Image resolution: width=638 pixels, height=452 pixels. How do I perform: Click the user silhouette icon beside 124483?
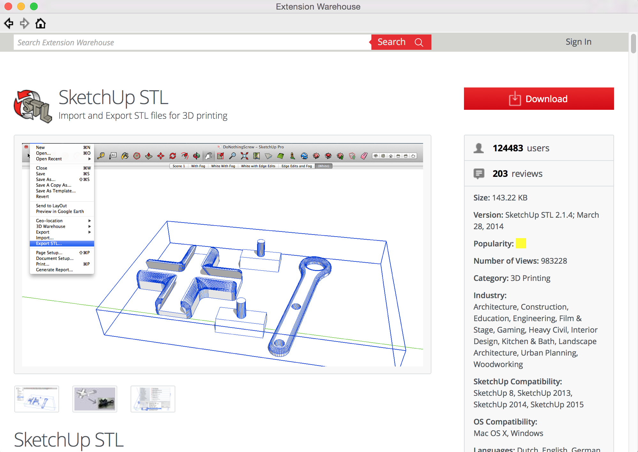coord(479,148)
